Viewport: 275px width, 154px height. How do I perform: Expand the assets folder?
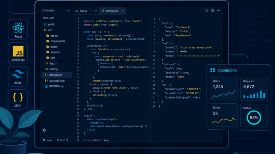52,36
